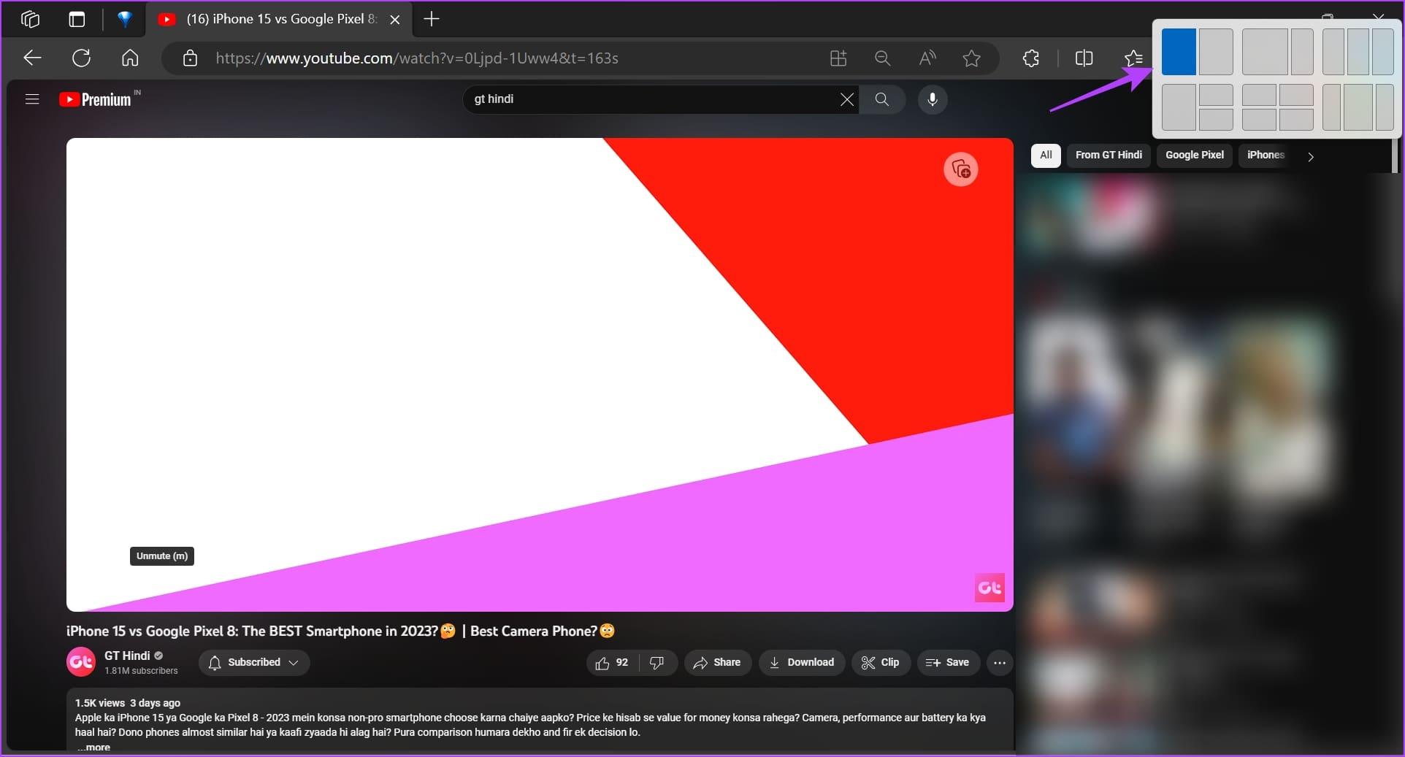The image size is (1405, 757).
Task: Go to the browser home page
Action: (x=130, y=58)
